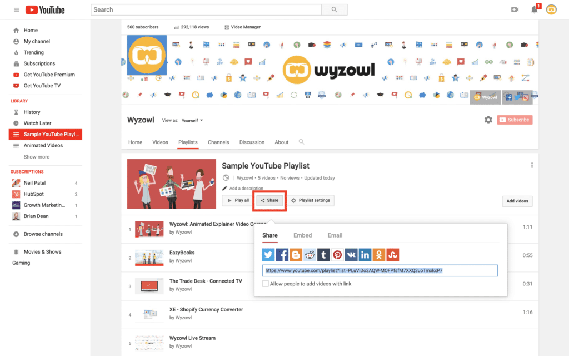Open the notifications bell
Viewport: 569px width, 356px height.
click(x=534, y=10)
